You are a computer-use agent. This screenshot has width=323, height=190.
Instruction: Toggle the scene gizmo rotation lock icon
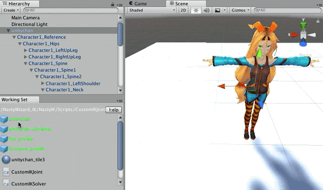317,21
